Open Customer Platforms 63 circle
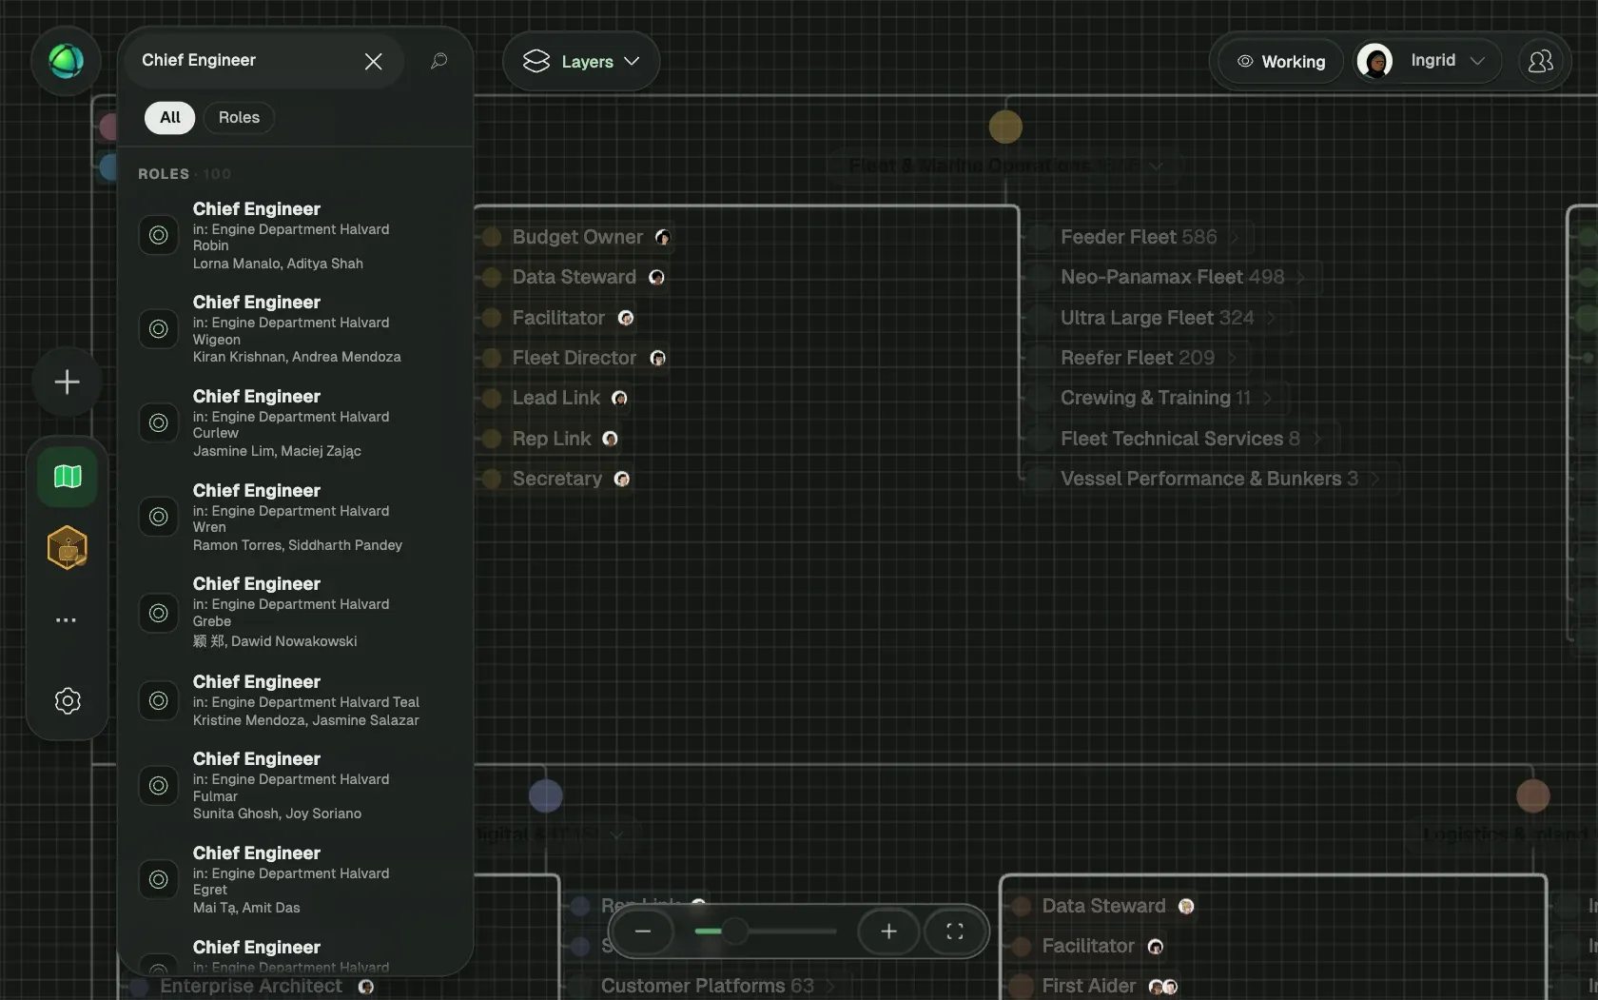1598x1000 pixels. [707, 986]
